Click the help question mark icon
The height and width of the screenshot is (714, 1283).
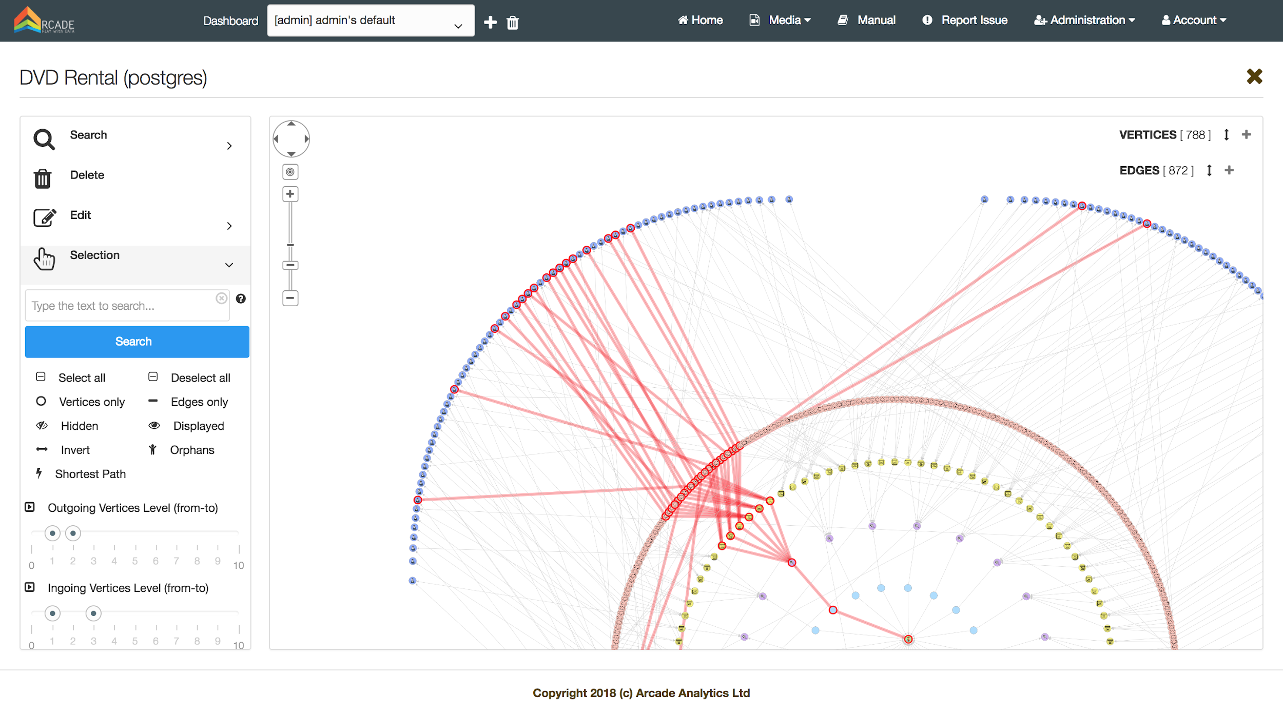[x=241, y=299]
